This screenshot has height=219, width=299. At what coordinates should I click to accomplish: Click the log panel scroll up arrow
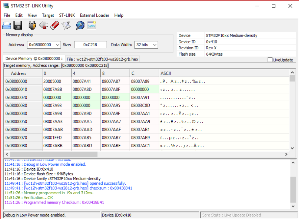(x=293, y=162)
